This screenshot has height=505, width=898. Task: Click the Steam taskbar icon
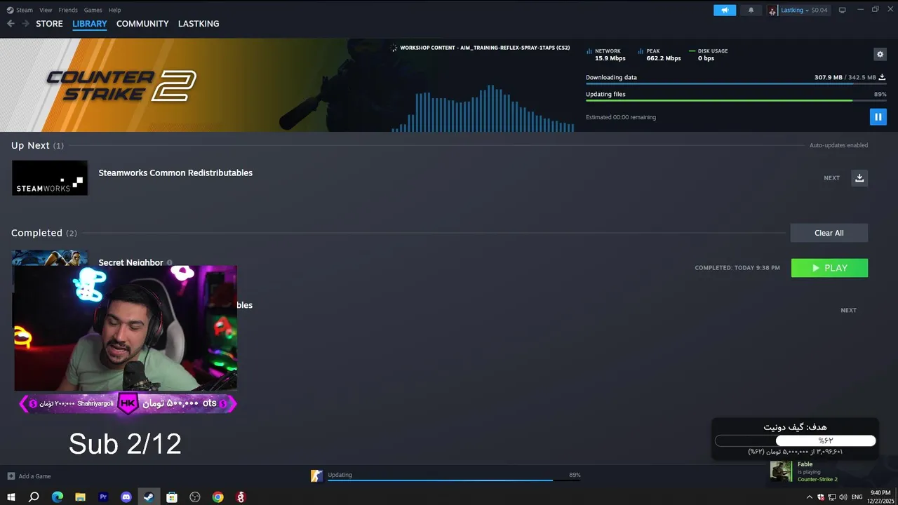[x=149, y=497]
